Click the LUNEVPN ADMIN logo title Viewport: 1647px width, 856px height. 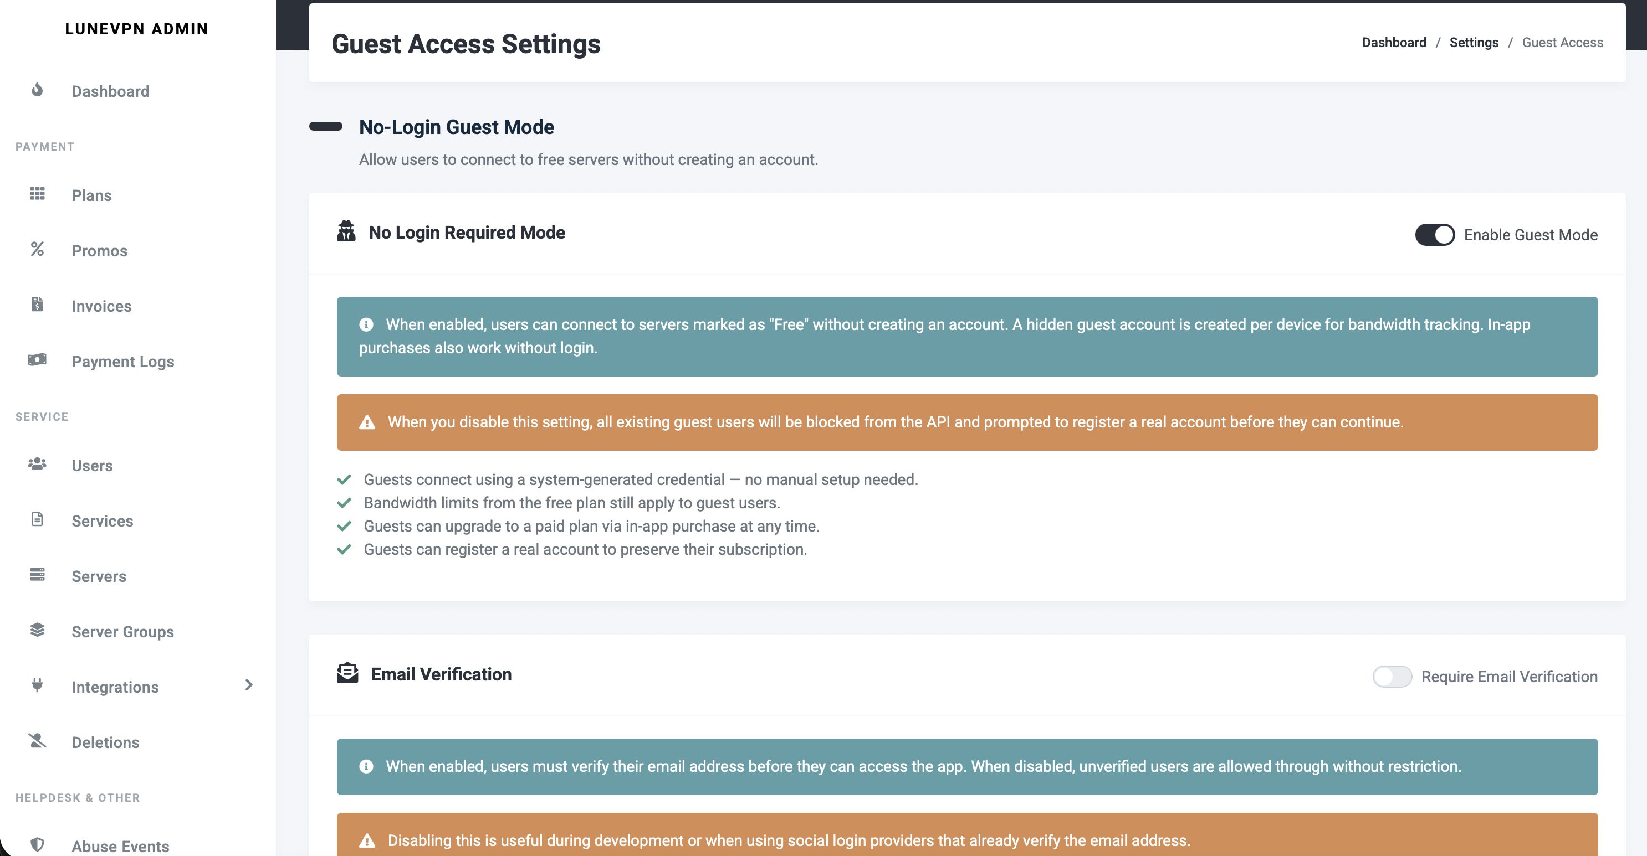[137, 29]
